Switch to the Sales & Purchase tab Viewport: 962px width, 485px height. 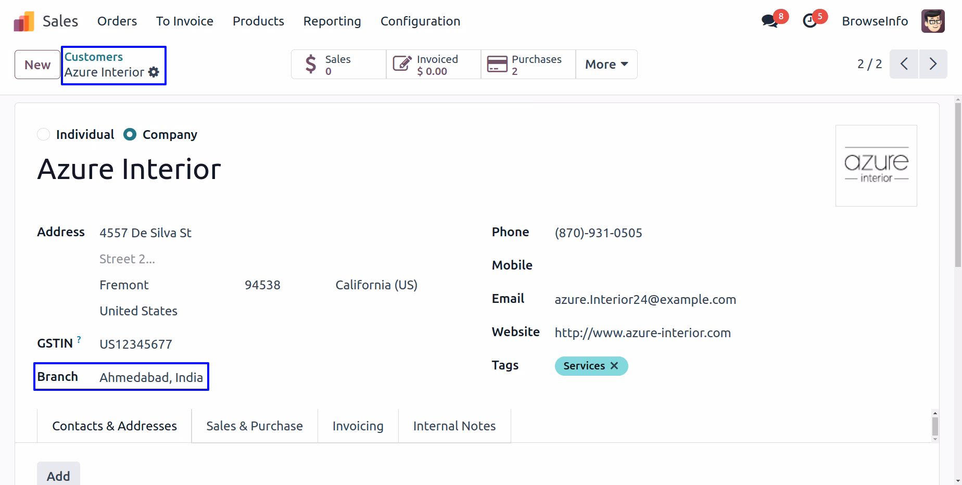(255, 426)
